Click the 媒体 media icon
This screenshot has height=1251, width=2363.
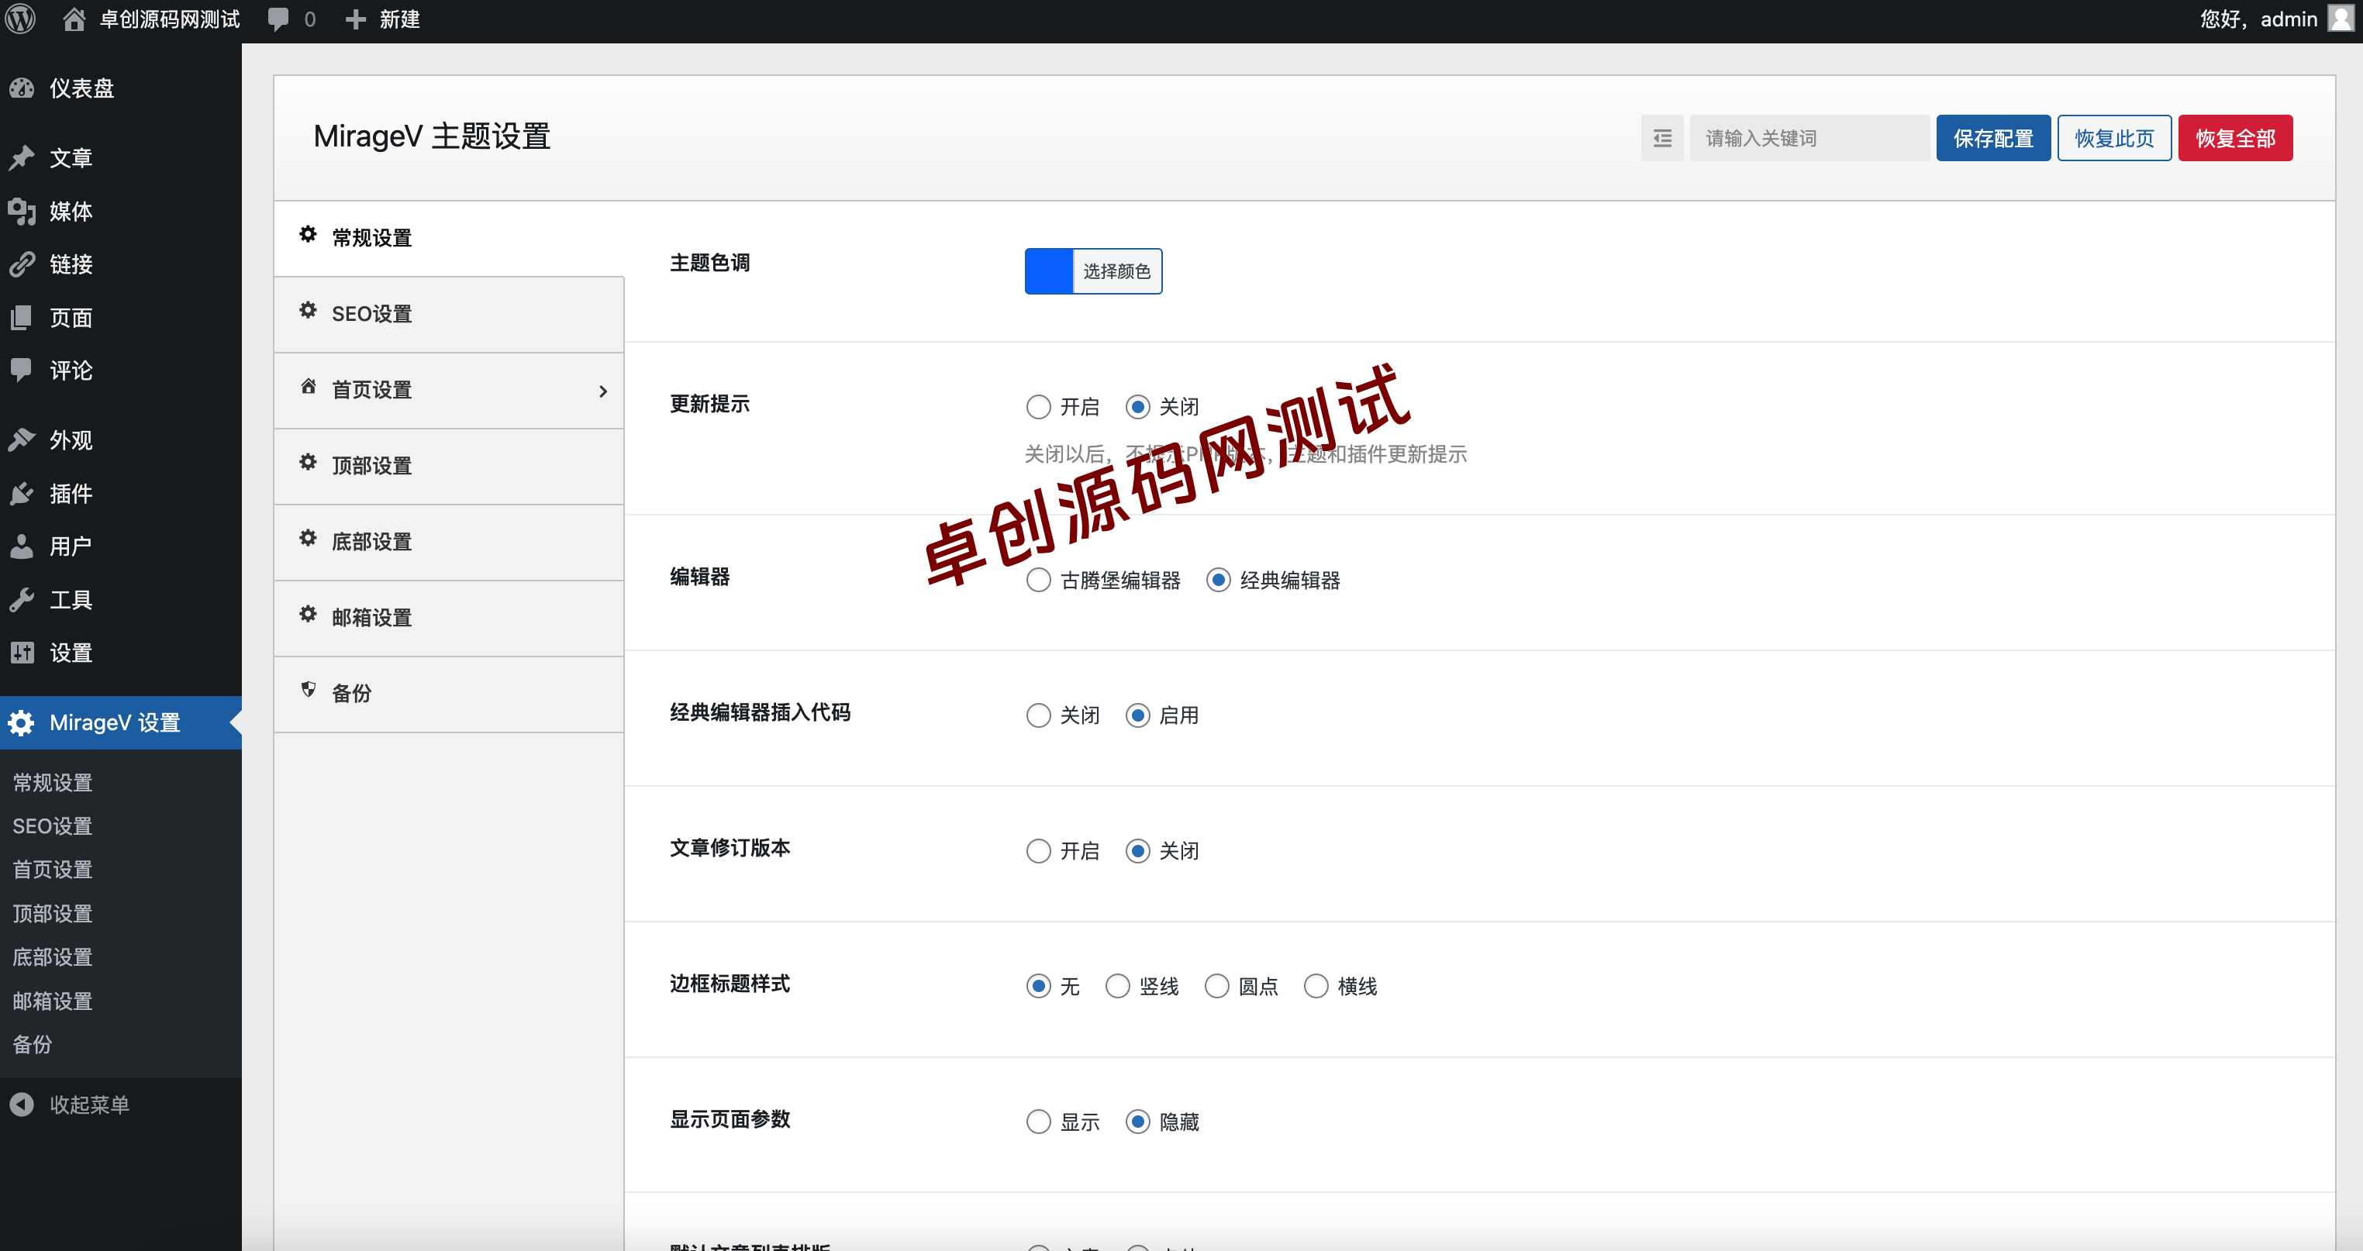pos(22,211)
